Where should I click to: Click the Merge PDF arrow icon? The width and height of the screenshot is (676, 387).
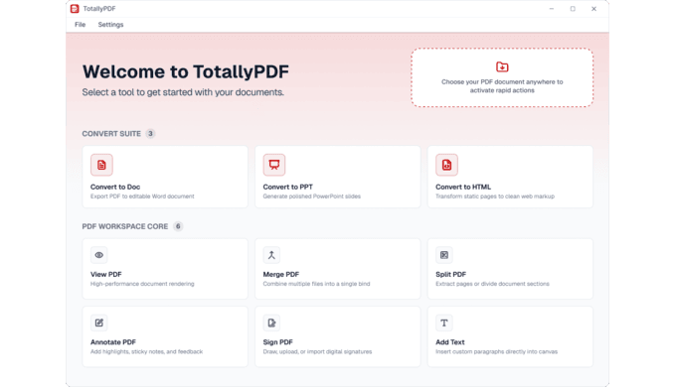pyautogui.click(x=271, y=255)
